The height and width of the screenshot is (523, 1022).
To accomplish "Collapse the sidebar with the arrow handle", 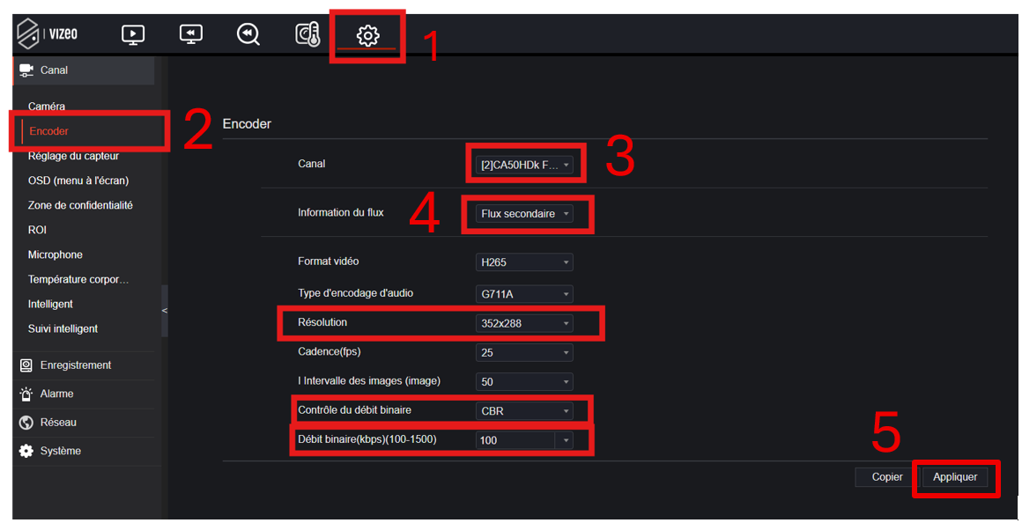I will coord(164,311).
